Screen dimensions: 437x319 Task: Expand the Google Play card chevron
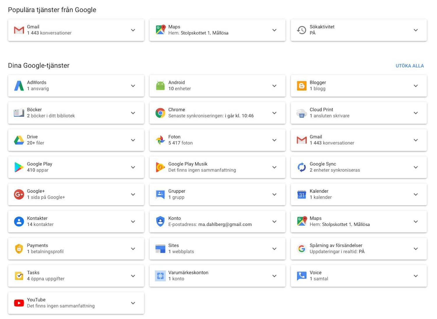click(133, 167)
